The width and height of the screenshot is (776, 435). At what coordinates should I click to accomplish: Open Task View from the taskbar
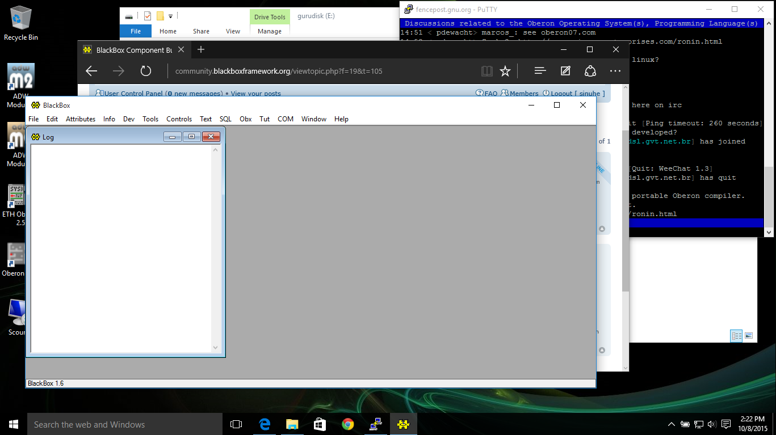click(x=236, y=424)
